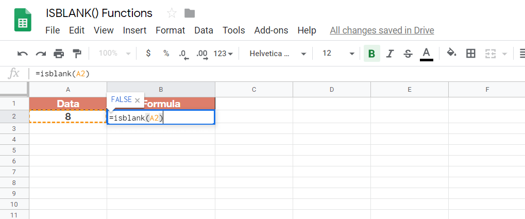
Task: Select column D header
Action: (331, 90)
